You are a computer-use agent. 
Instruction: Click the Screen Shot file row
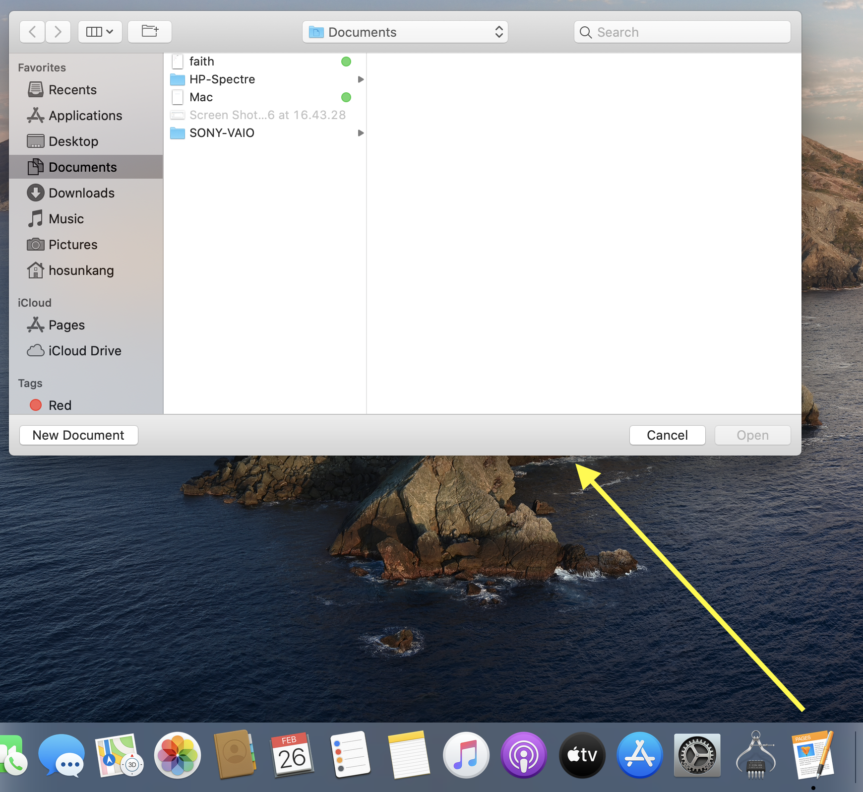265,115
